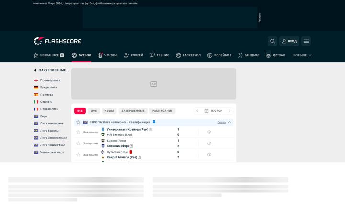Go to next day arrow

pyautogui.click(x=230, y=111)
